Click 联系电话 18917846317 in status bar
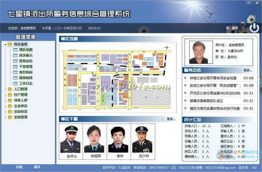 151,168
